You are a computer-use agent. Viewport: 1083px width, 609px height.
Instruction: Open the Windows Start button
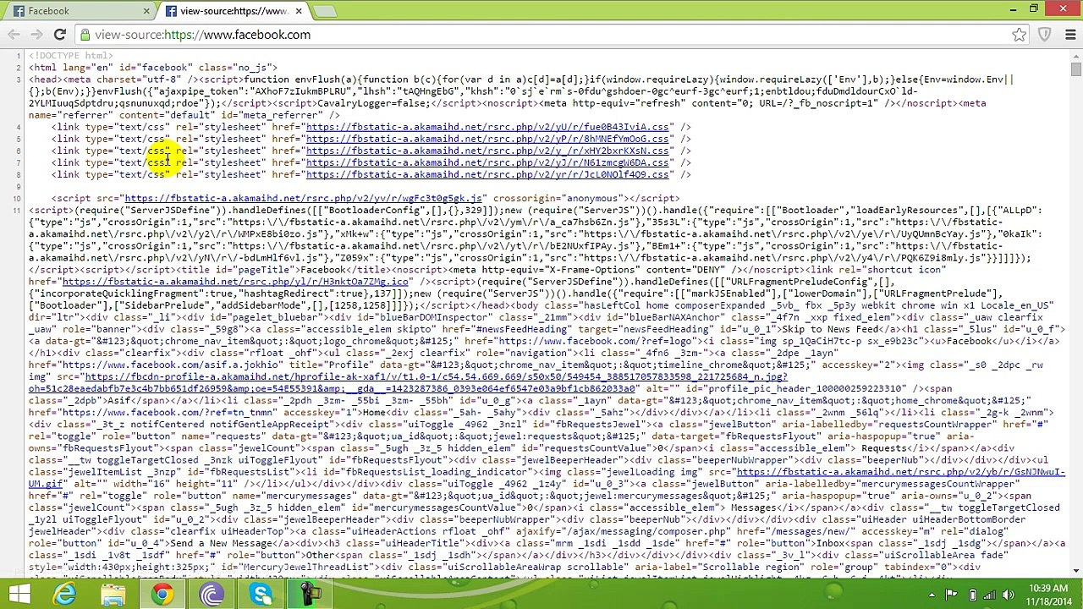19,595
